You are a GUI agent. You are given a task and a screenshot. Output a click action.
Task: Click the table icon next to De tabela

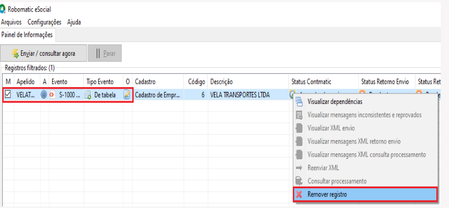click(x=88, y=95)
